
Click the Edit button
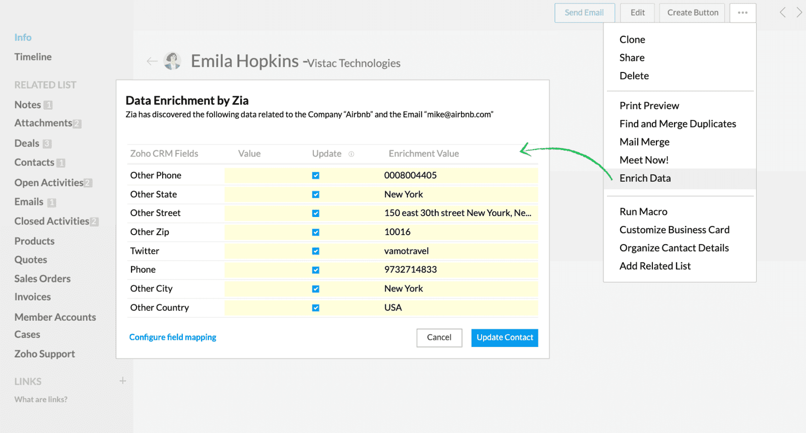637,13
